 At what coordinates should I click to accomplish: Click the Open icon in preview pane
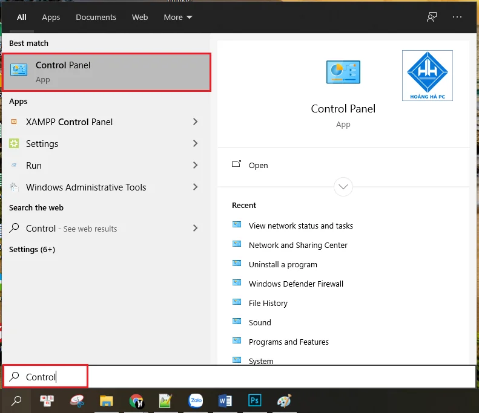[236, 164]
